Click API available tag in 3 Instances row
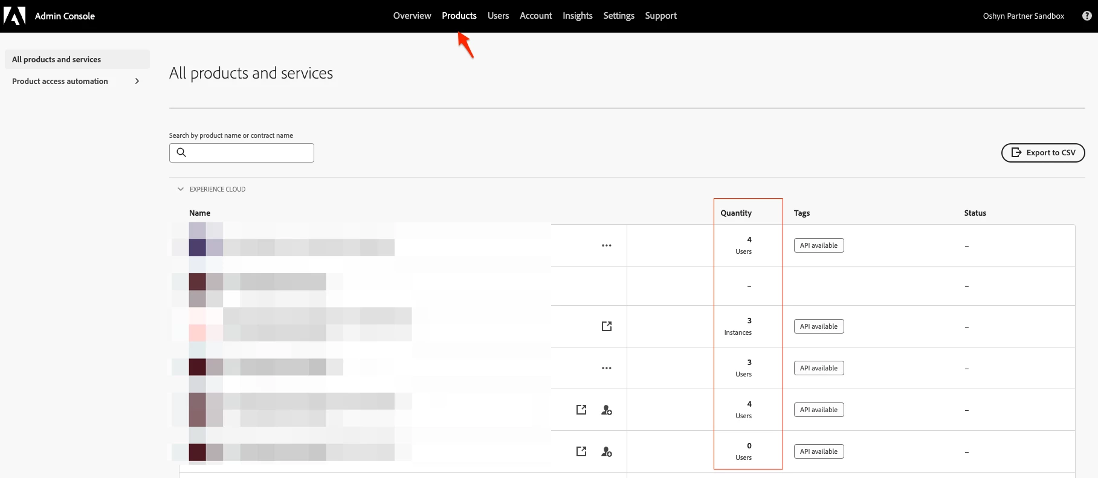This screenshot has height=478, width=1098. coord(819,326)
